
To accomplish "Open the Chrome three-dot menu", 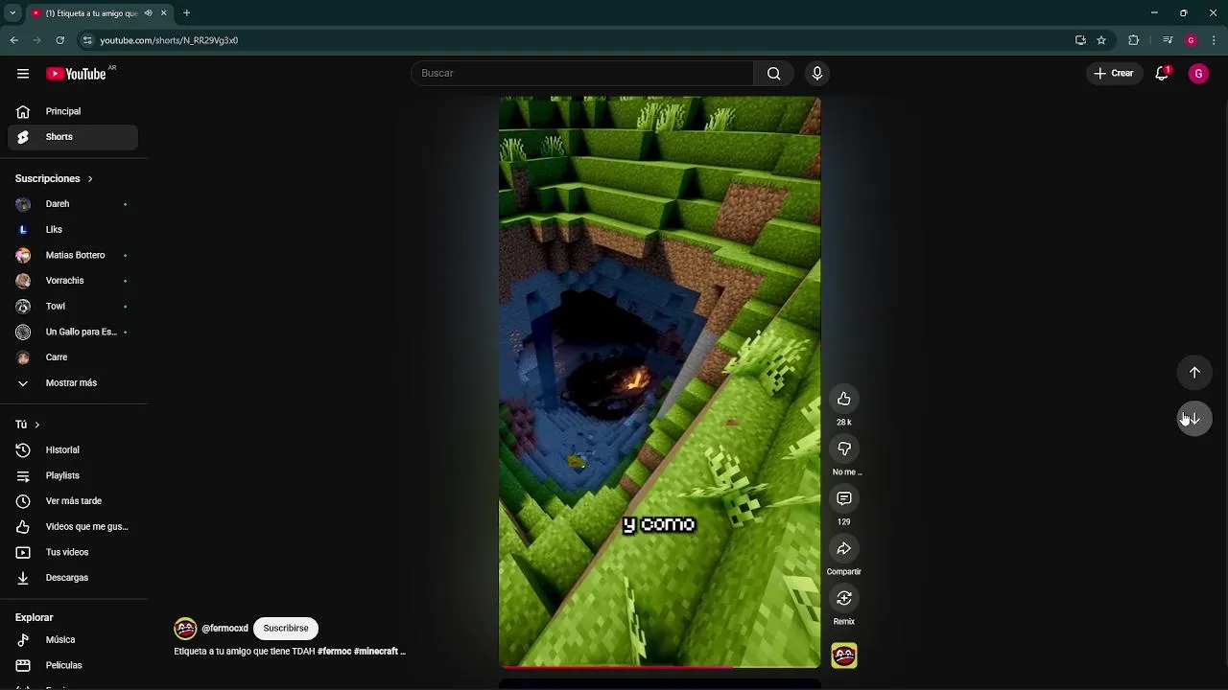I will 1214,40.
